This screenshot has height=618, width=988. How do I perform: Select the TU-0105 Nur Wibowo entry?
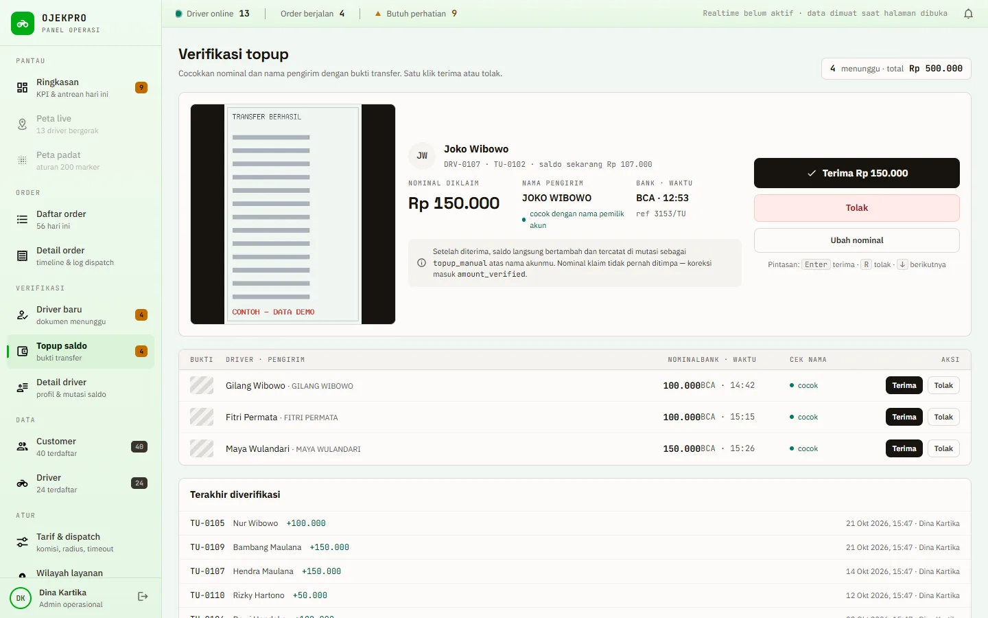575,523
